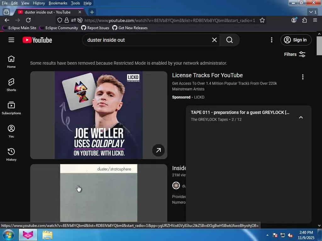Viewport: 322px width, 241px height.
Task: Open YouTube settings three-dot menu
Action: click(x=271, y=40)
